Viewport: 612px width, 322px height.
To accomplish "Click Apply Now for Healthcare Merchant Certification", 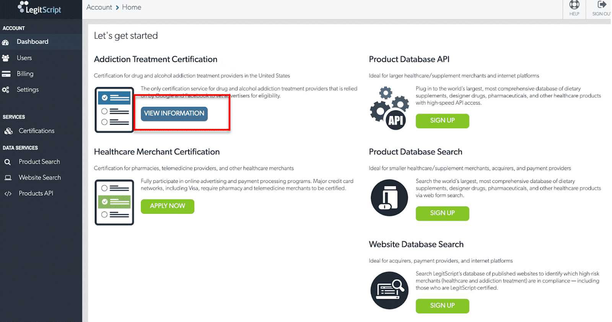I will [x=168, y=206].
